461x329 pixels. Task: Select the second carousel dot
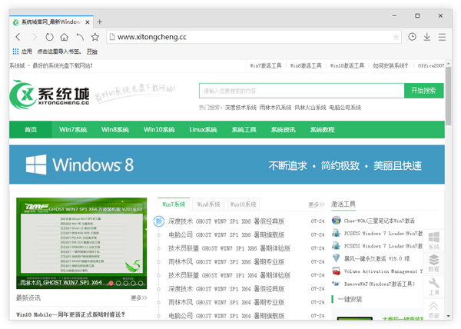[118, 283]
